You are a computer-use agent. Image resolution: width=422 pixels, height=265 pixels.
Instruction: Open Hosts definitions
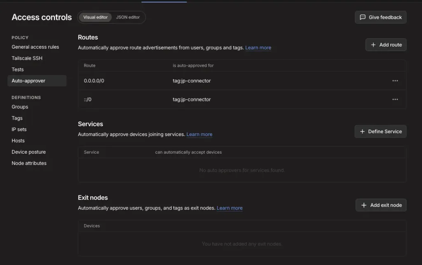point(18,141)
